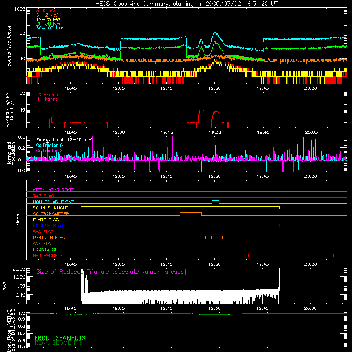Click the BAD PACKETS flag label

[x=48, y=255]
